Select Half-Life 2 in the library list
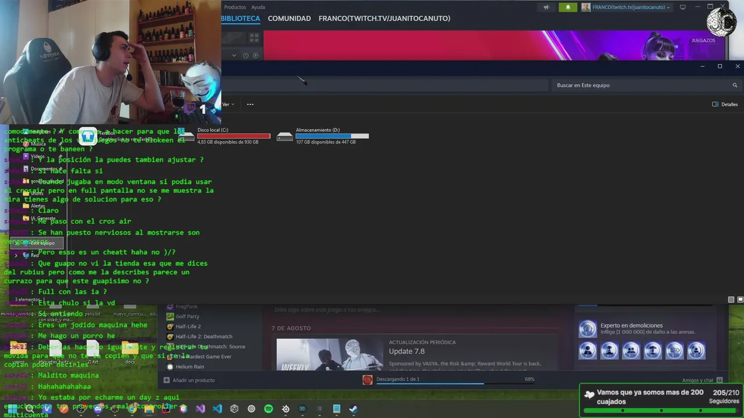The image size is (744, 418). pyautogui.click(x=188, y=326)
